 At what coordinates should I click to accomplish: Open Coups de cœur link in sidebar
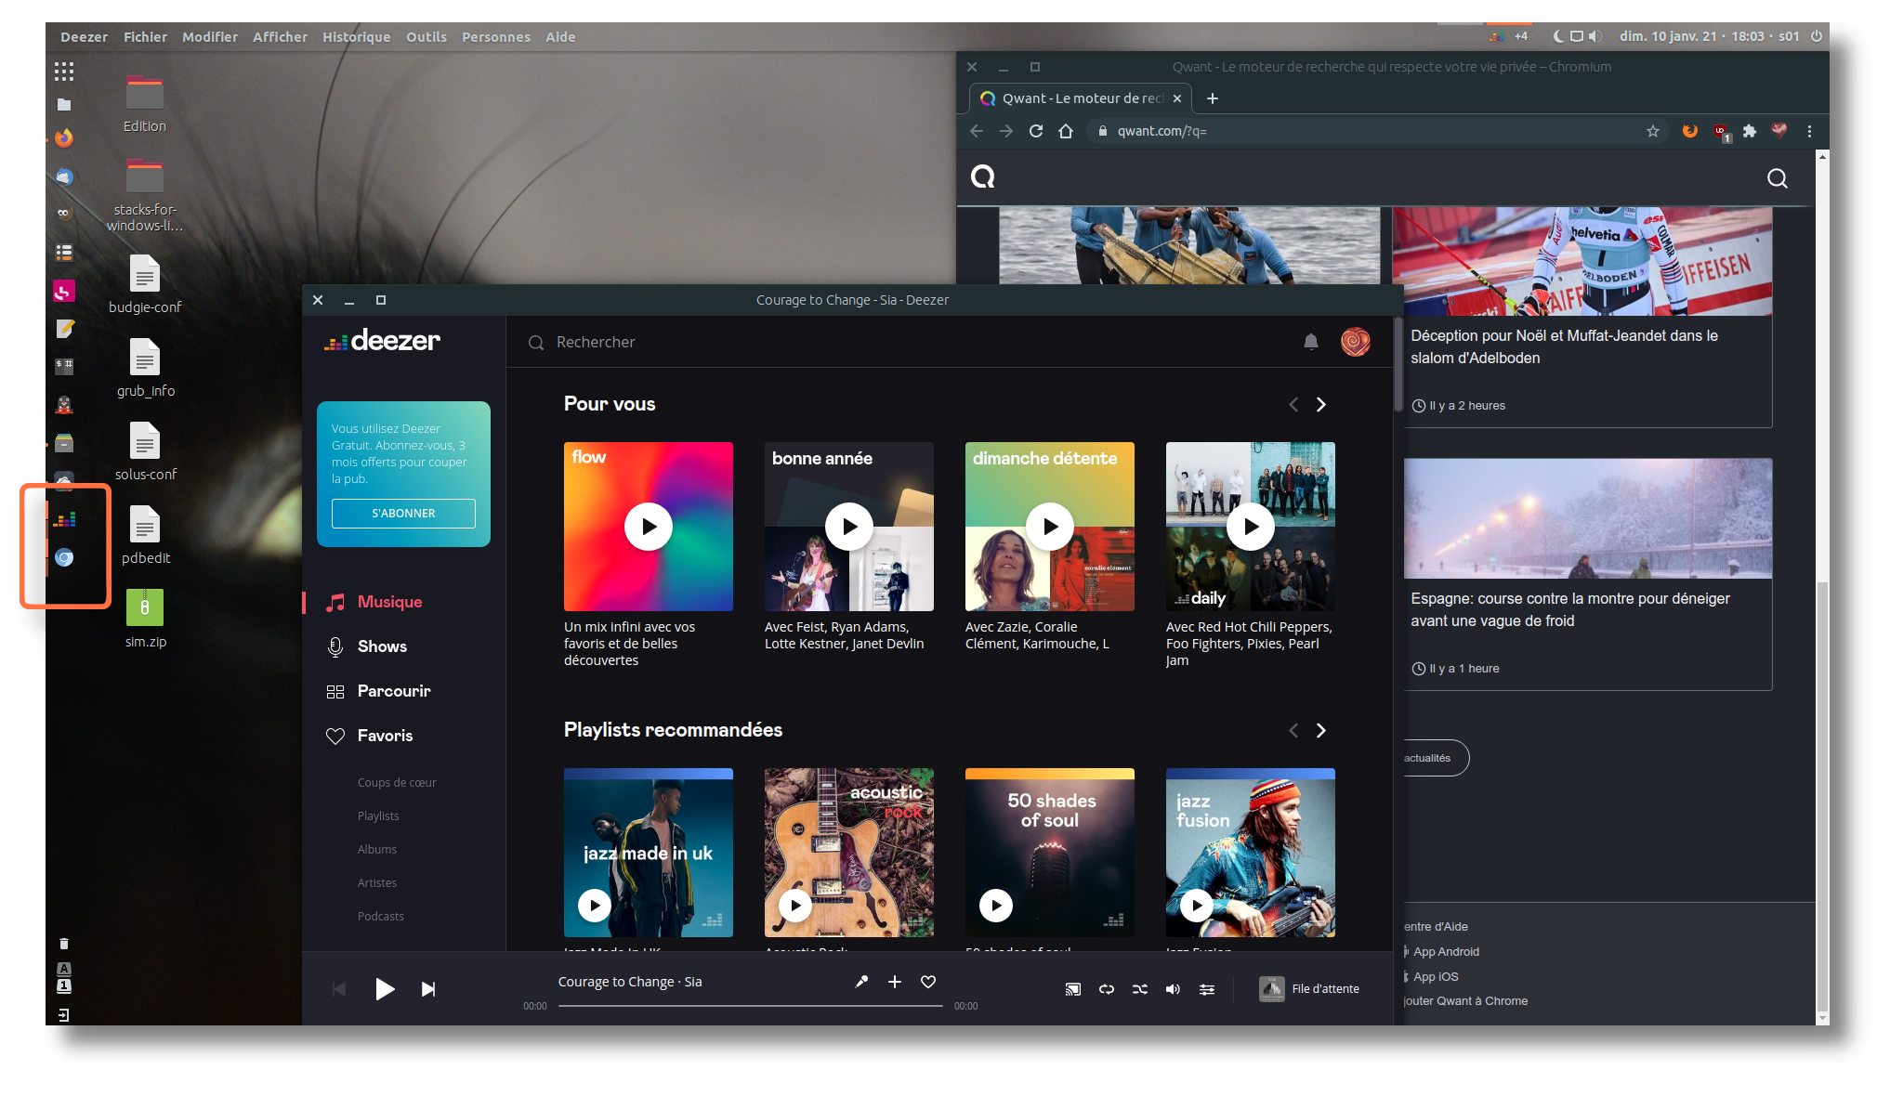coord(397,782)
